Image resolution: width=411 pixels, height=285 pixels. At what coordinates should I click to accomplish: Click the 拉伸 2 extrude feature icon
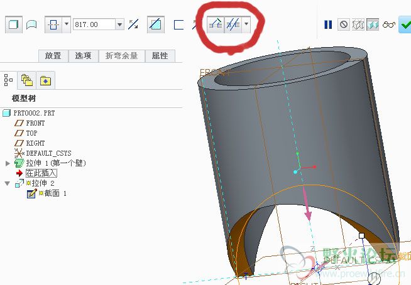tap(19, 183)
